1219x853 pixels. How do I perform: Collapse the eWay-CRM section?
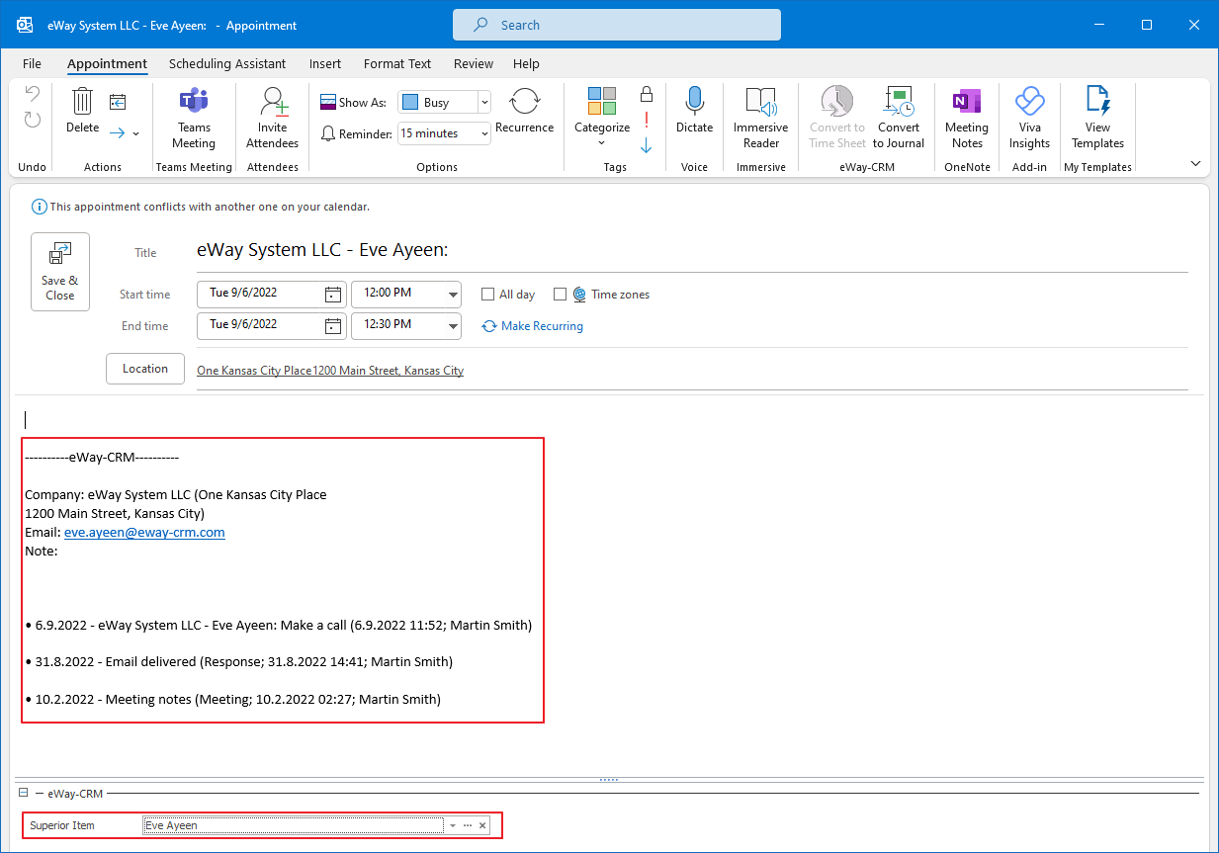[x=23, y=793]
